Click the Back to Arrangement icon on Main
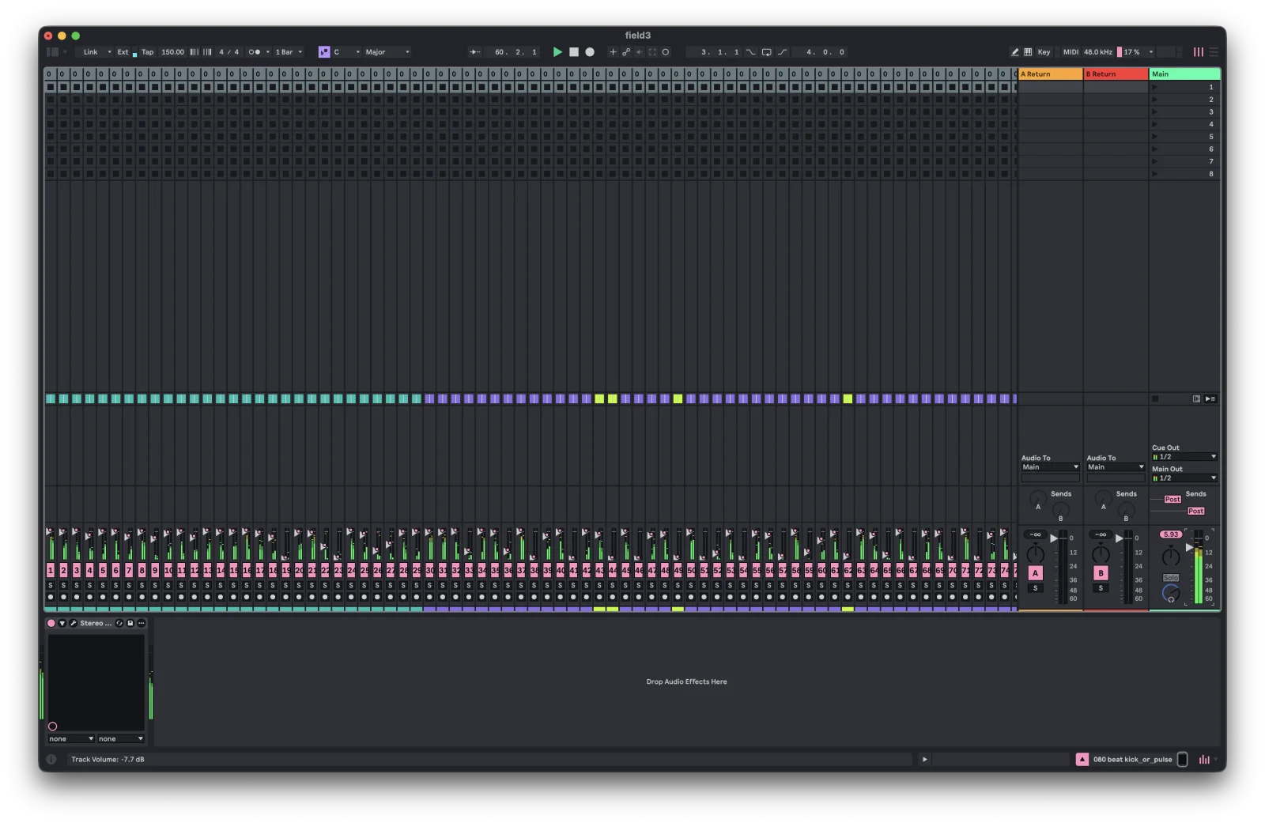Viewport: 1265px width, 823px height. (1210, 399)
